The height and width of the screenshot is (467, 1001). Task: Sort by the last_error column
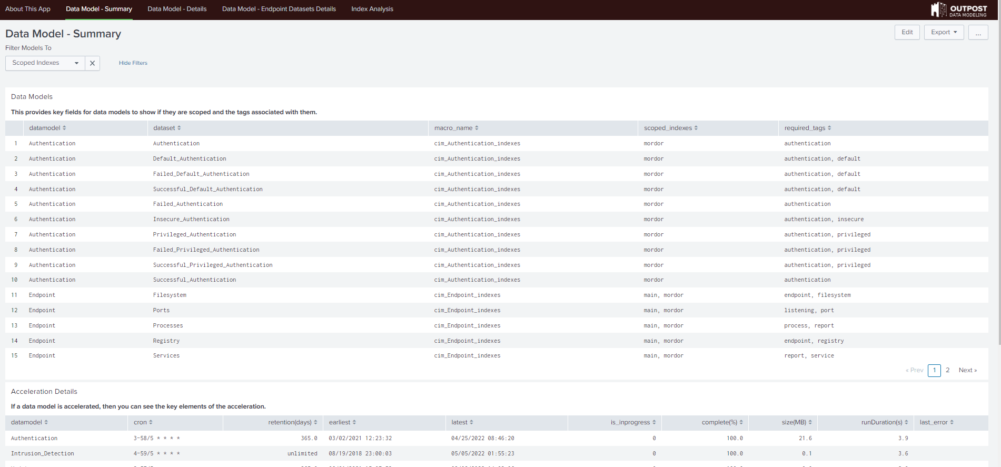[937, 422]
